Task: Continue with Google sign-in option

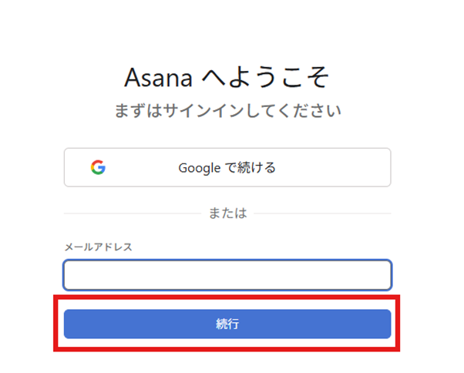Action: point(227,167)
